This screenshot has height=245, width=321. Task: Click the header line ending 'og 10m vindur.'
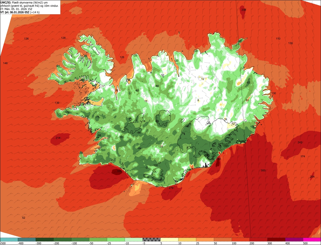[29, 6]
